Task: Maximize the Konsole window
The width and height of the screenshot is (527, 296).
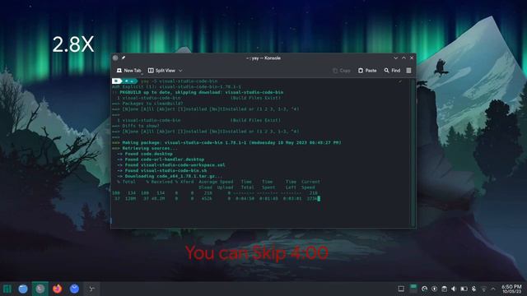Action: 403,58
